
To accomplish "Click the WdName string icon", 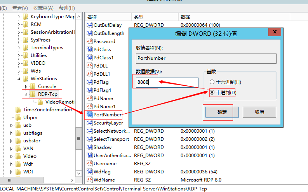I will (x=90, y=180).
